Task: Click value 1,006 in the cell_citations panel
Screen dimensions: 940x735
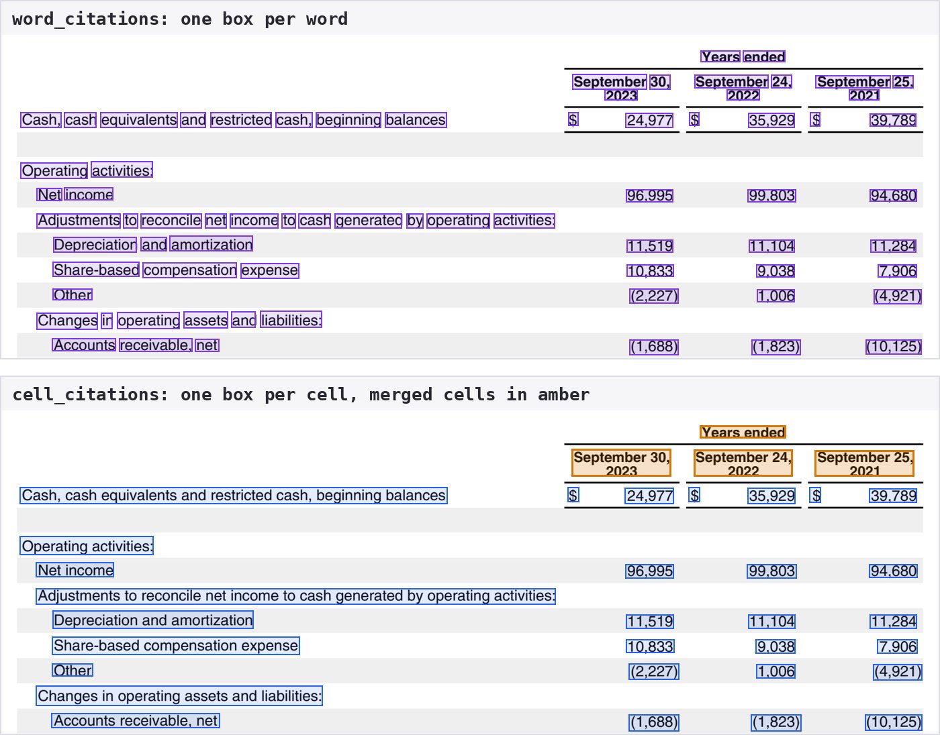Action: click(775, 671)
